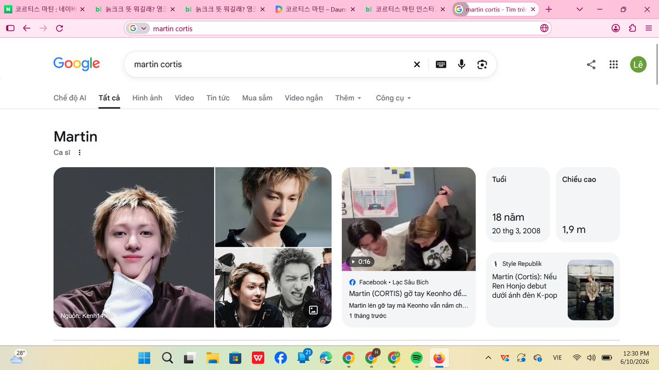Open the "Chiều cao" height info card
This screenshot has height=370, width=659.
[588, 204]
